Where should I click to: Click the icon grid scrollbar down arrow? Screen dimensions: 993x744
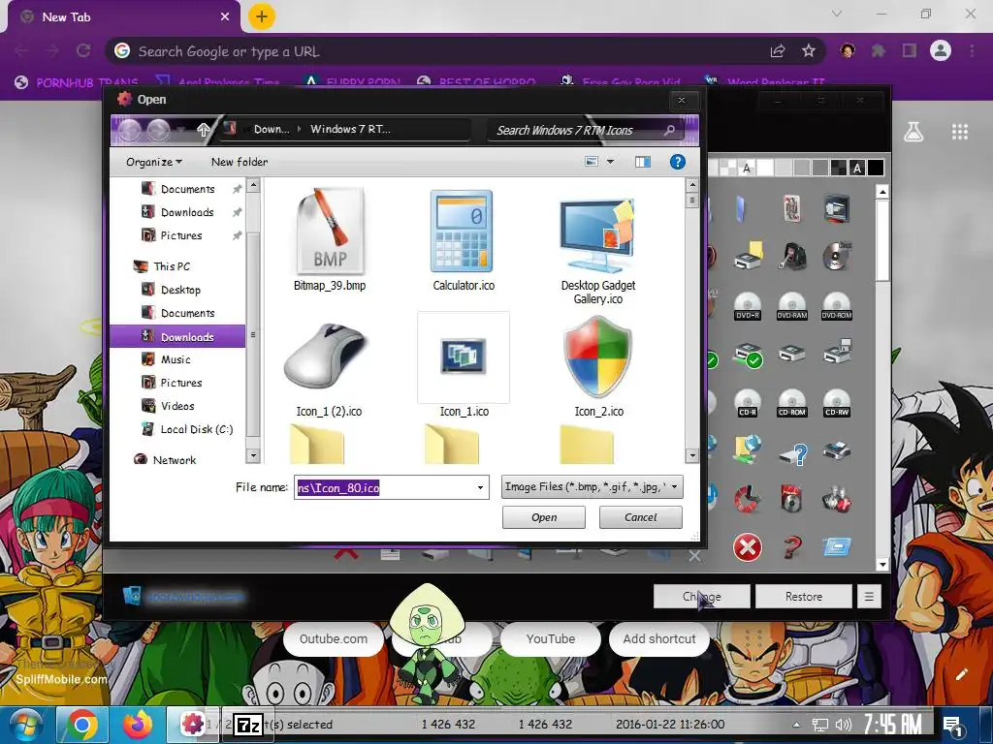click(882, 565)
